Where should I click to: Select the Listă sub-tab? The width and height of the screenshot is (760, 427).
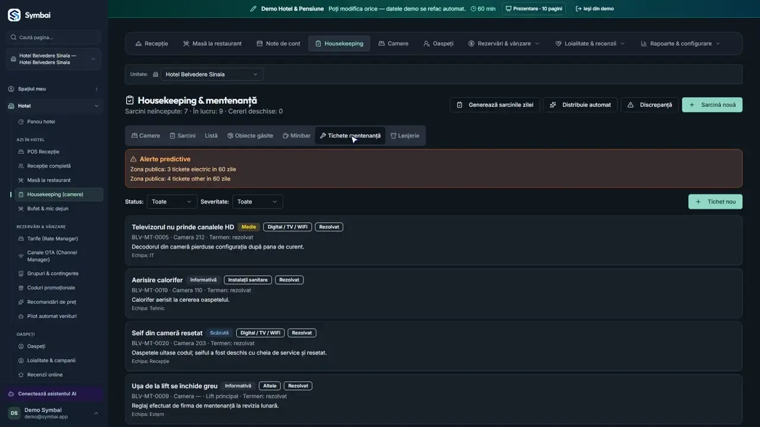(211, 136)
